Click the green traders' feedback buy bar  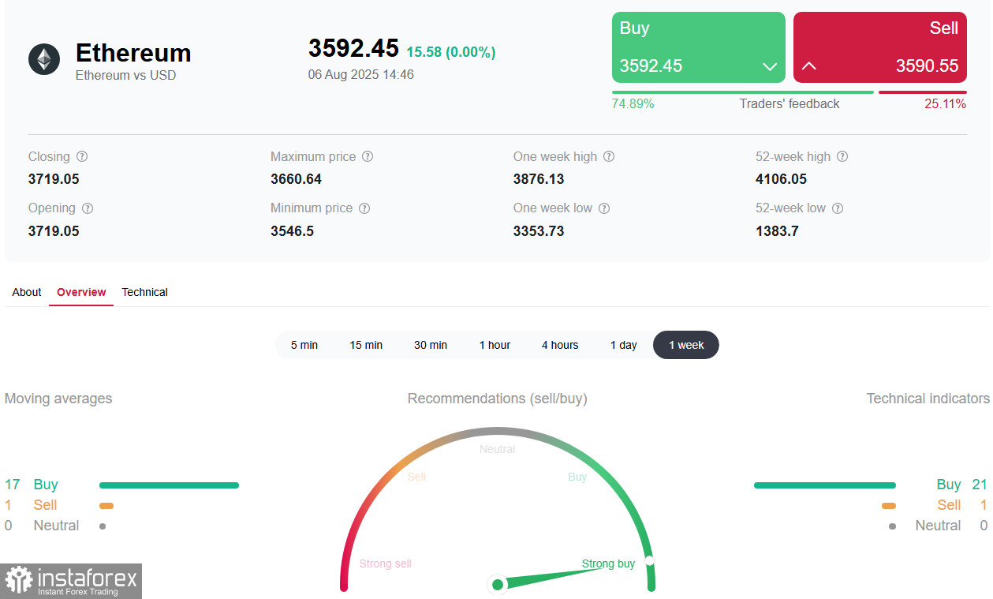[x=743, y=92]
